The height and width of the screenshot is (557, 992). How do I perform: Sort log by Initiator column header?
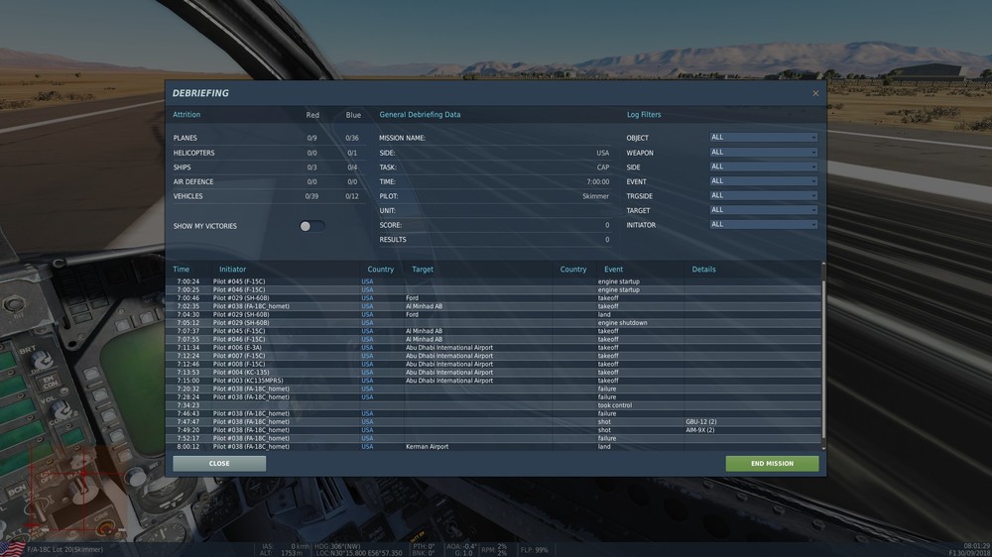click(232, 270)
